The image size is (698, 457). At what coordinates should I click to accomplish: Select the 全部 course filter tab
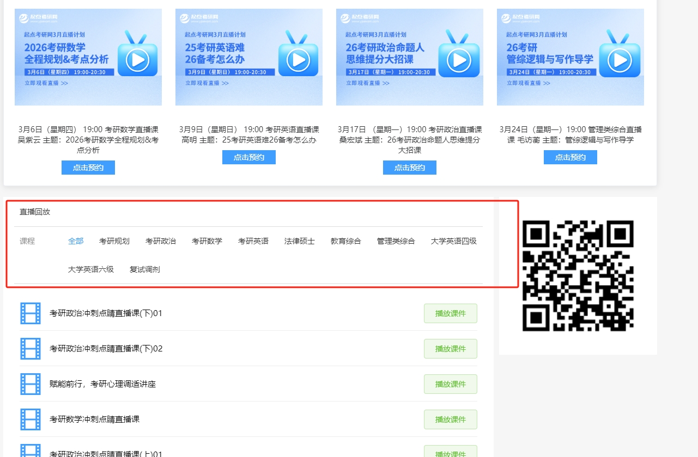76,241
